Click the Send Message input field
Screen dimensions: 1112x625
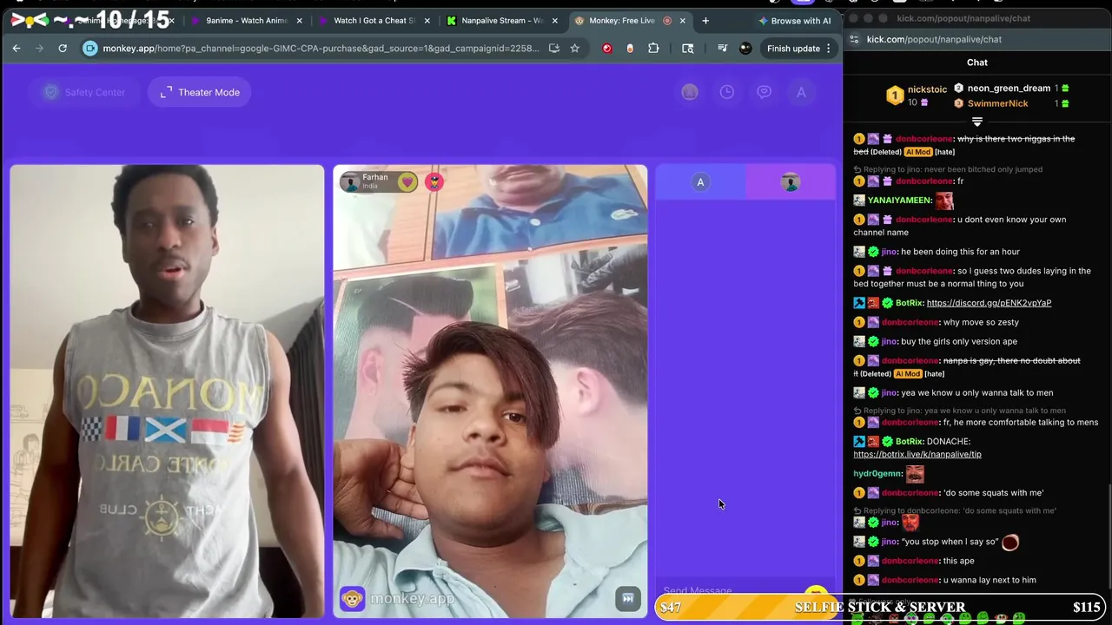(x=730, y=591)
